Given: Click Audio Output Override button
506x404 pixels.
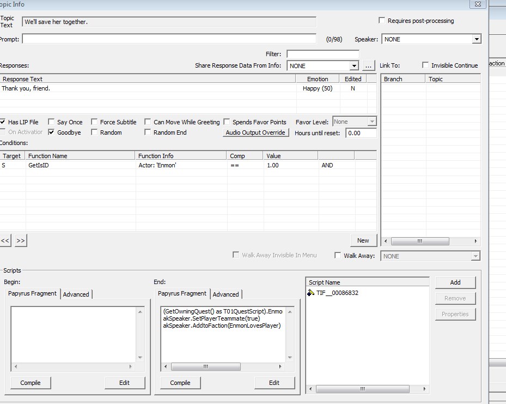Looking at the screenshot, I should [x=255, y=132].
